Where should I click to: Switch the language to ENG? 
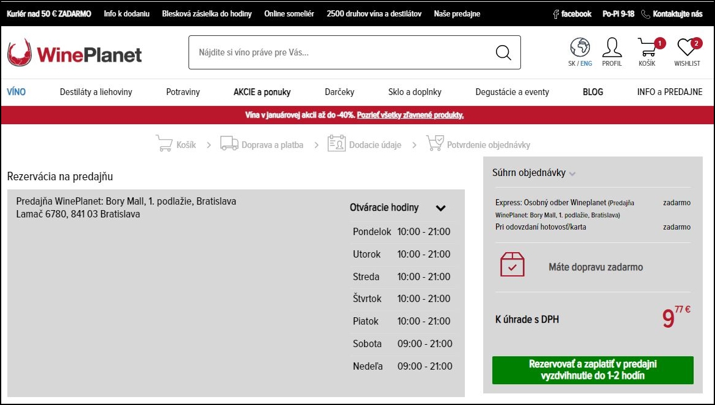point(586,63)
